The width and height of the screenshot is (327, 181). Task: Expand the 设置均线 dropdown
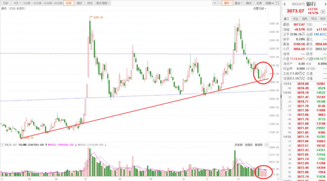pos(260,8)
